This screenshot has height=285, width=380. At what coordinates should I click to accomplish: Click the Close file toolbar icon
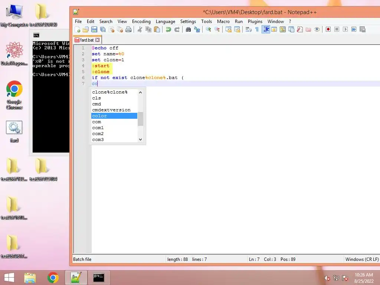tap(111, 30)
